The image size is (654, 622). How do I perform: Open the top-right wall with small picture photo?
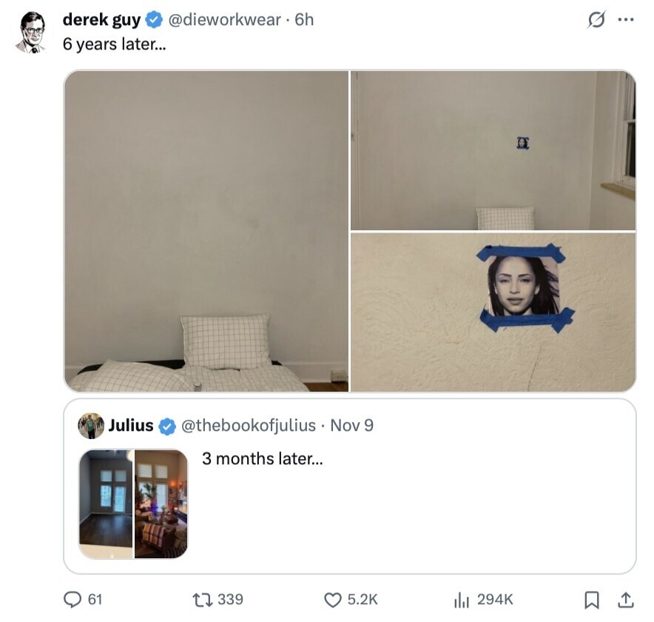pos(493,150)
